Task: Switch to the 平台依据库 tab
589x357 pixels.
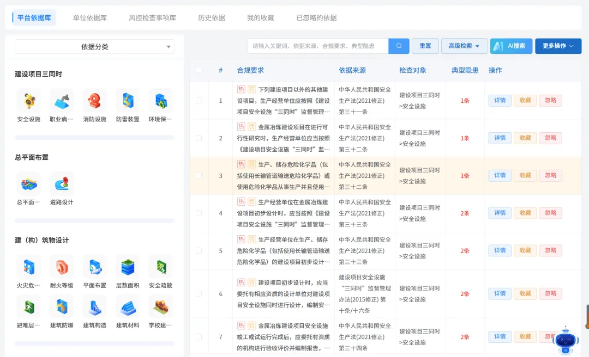Action: click(x=34, y=17)
